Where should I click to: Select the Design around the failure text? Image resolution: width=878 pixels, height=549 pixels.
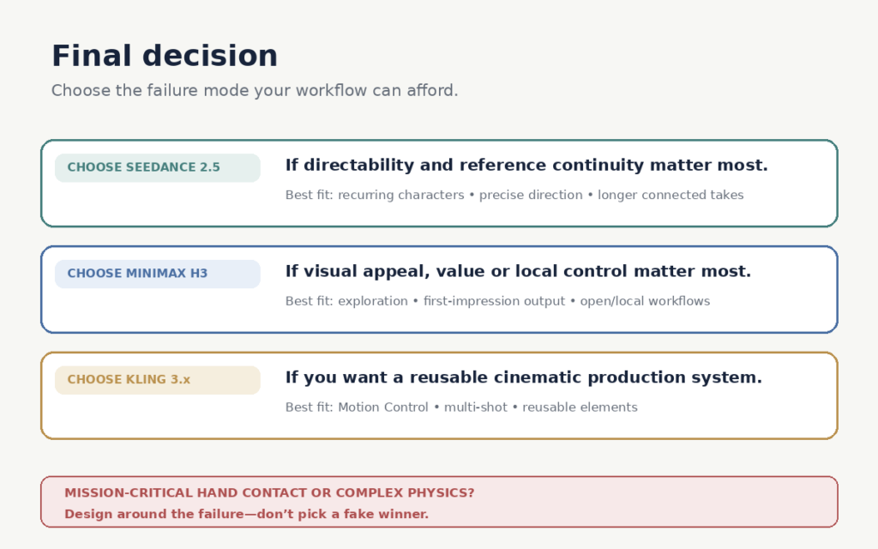coord(246,515)
